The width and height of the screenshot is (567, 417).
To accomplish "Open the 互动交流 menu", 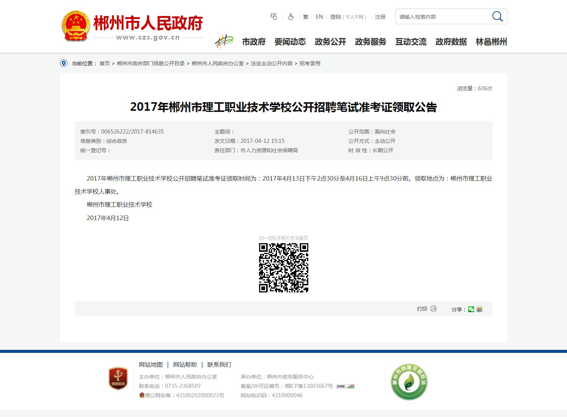I will pos(411,42).
